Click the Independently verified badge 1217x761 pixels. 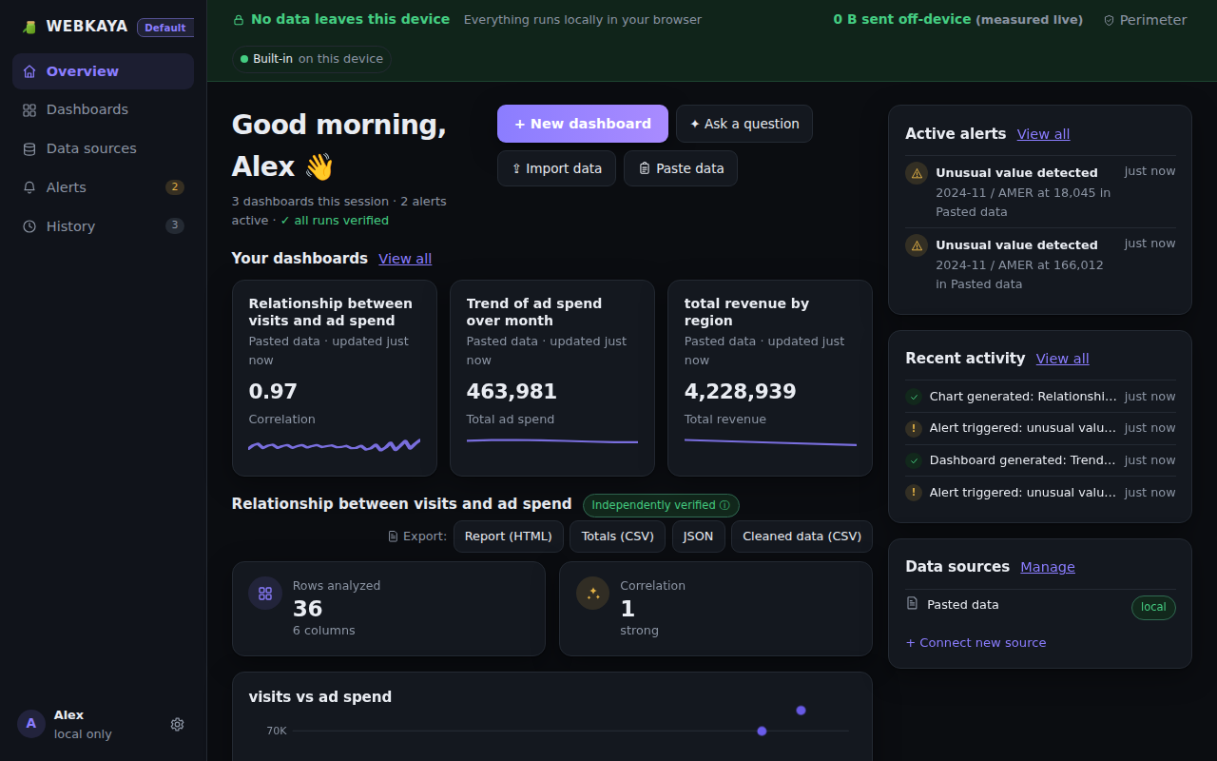661,505
